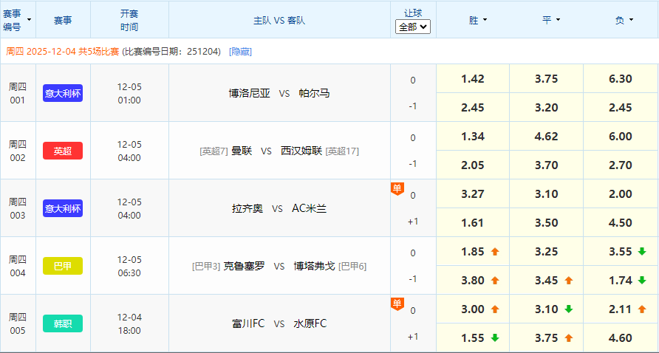Select win odds 3.27 for 拉齐奥

click(x=473, y=194)
